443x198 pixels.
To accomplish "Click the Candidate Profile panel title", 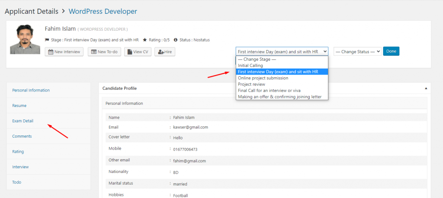I will pos(119,88).
